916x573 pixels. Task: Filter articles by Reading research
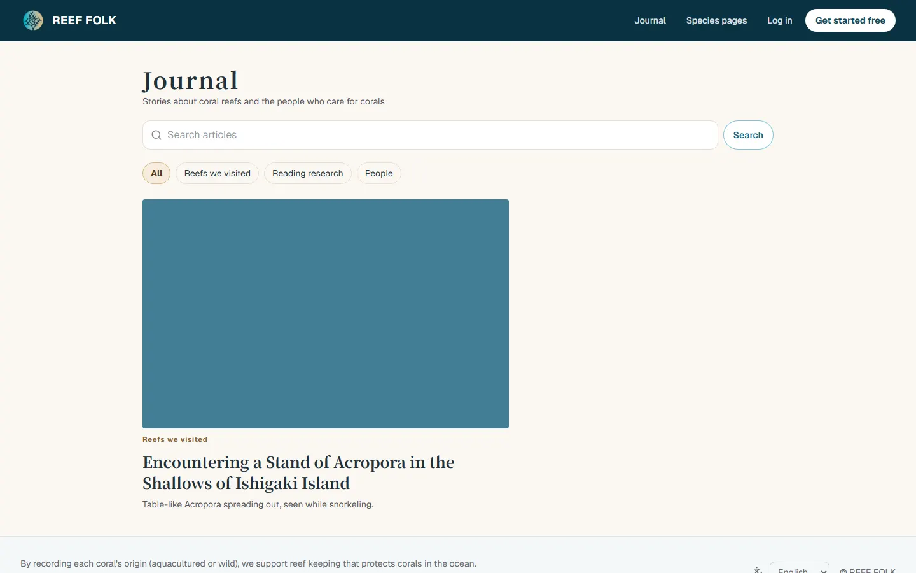308,173
